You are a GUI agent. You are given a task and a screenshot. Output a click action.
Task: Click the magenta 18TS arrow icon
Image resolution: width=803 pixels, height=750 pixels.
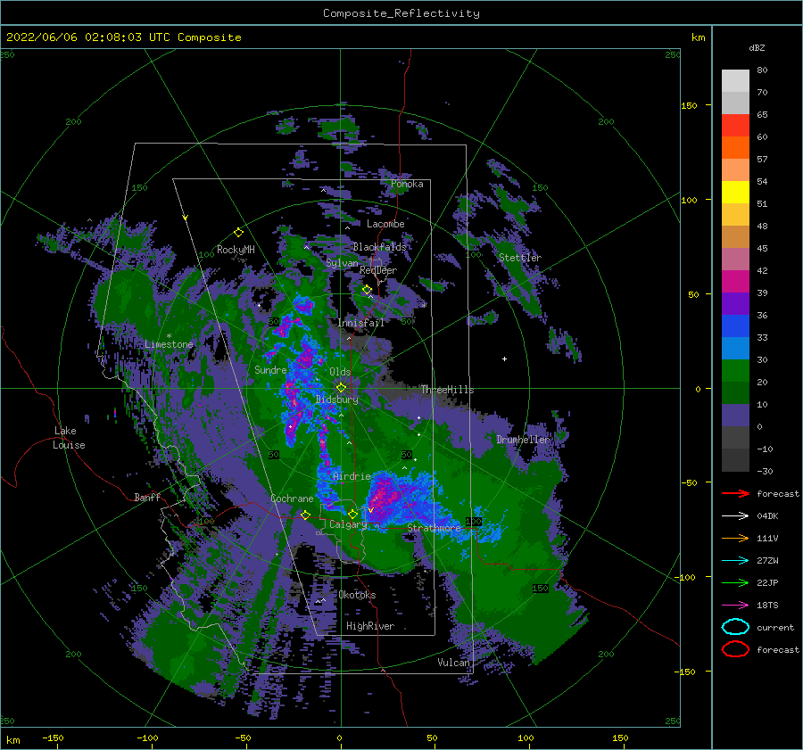tap(735, 606)
